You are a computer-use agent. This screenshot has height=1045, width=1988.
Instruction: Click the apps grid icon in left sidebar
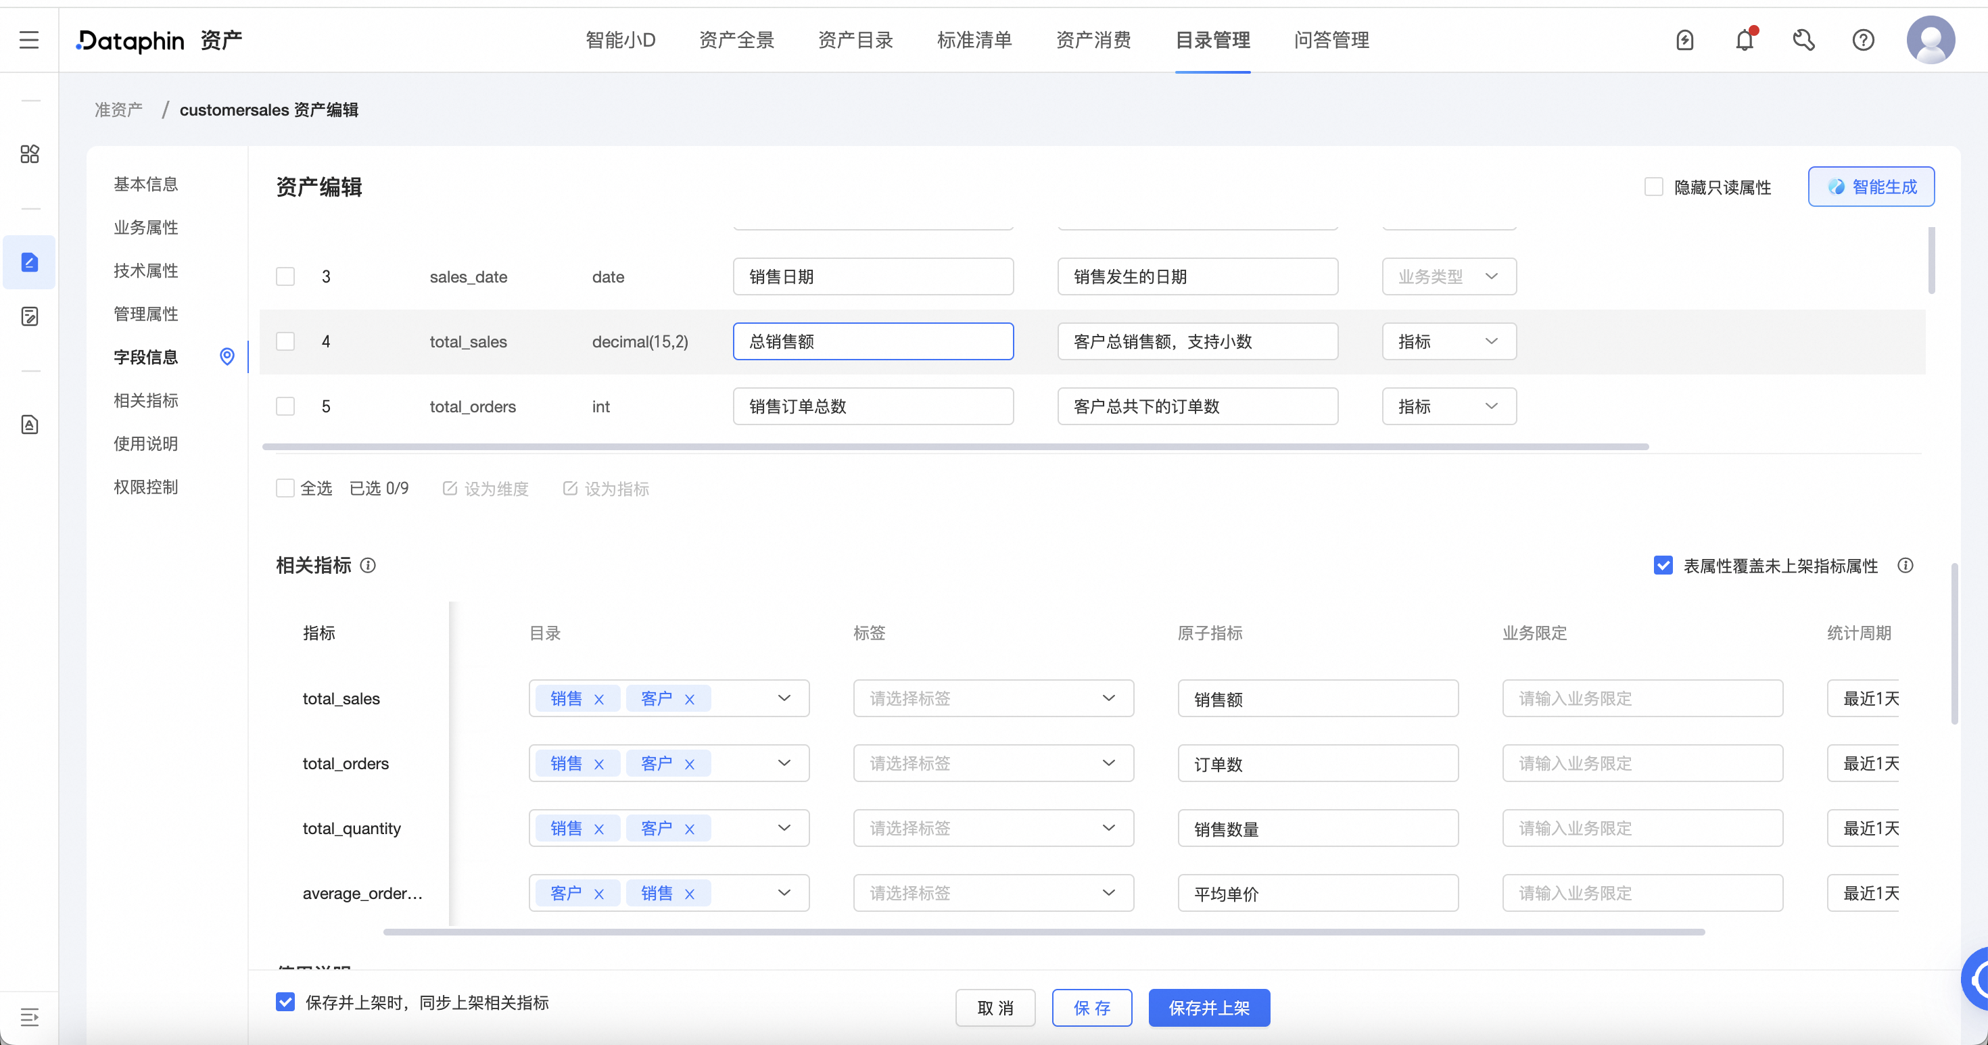(29, 153)
